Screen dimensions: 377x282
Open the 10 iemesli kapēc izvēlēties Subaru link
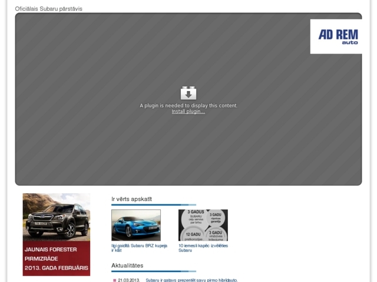tap(203, 248)
